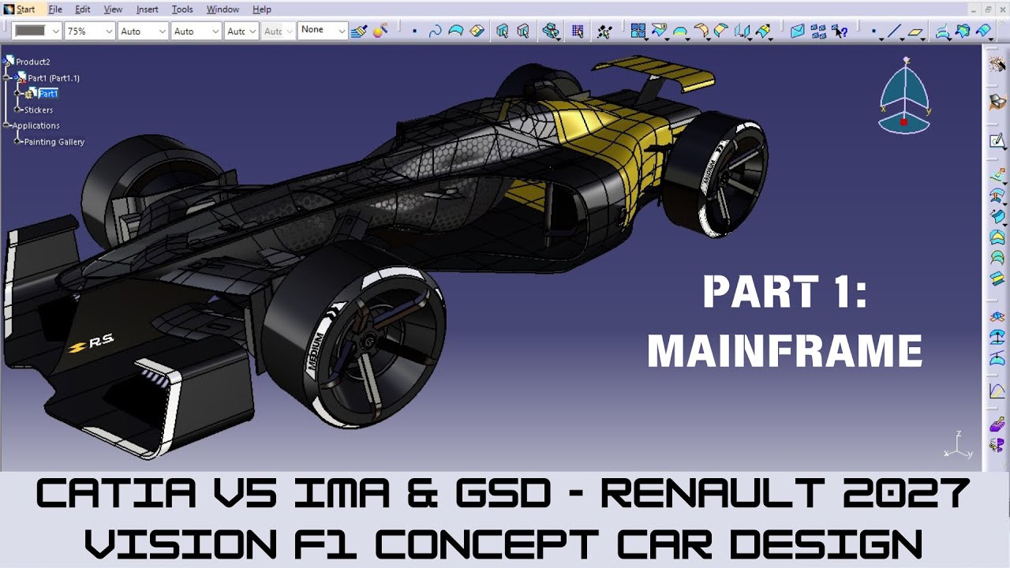
Task: Click the curve analysis graph icon in right toolbar
Action: (x=997, y=390)
